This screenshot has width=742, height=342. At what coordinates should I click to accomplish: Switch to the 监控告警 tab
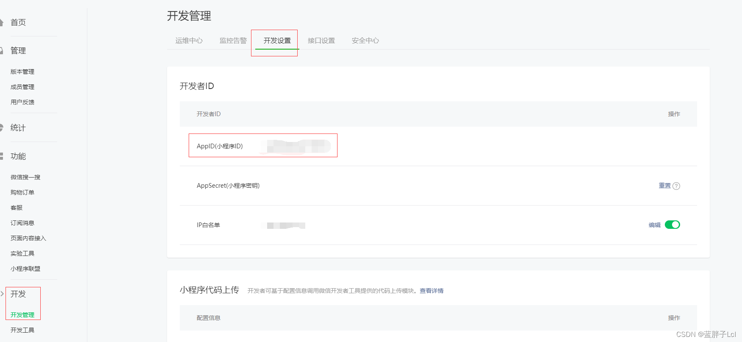233,41
